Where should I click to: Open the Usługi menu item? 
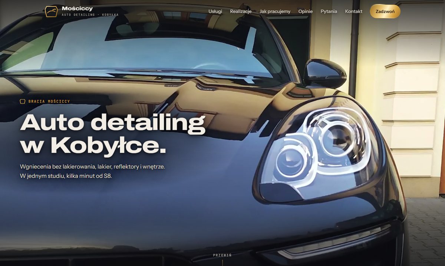tap(215, 12)
